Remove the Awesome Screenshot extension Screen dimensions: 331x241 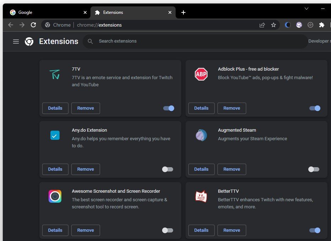coord(85,230)
